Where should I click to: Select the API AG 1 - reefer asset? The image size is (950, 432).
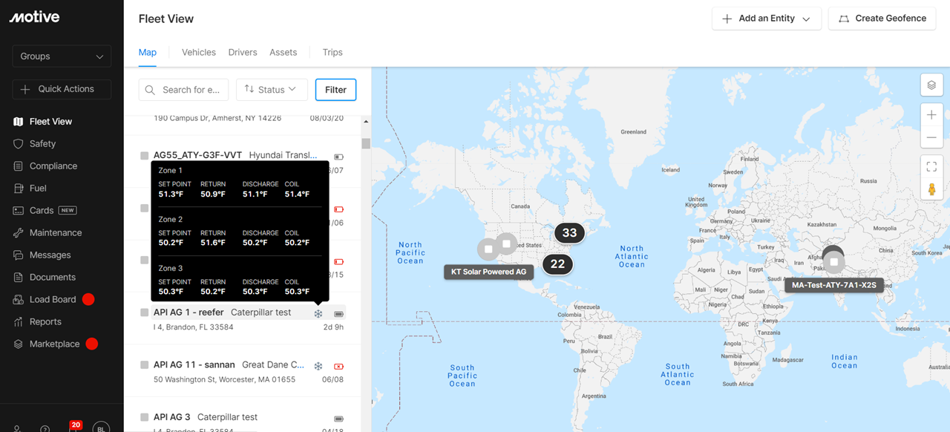189,312
